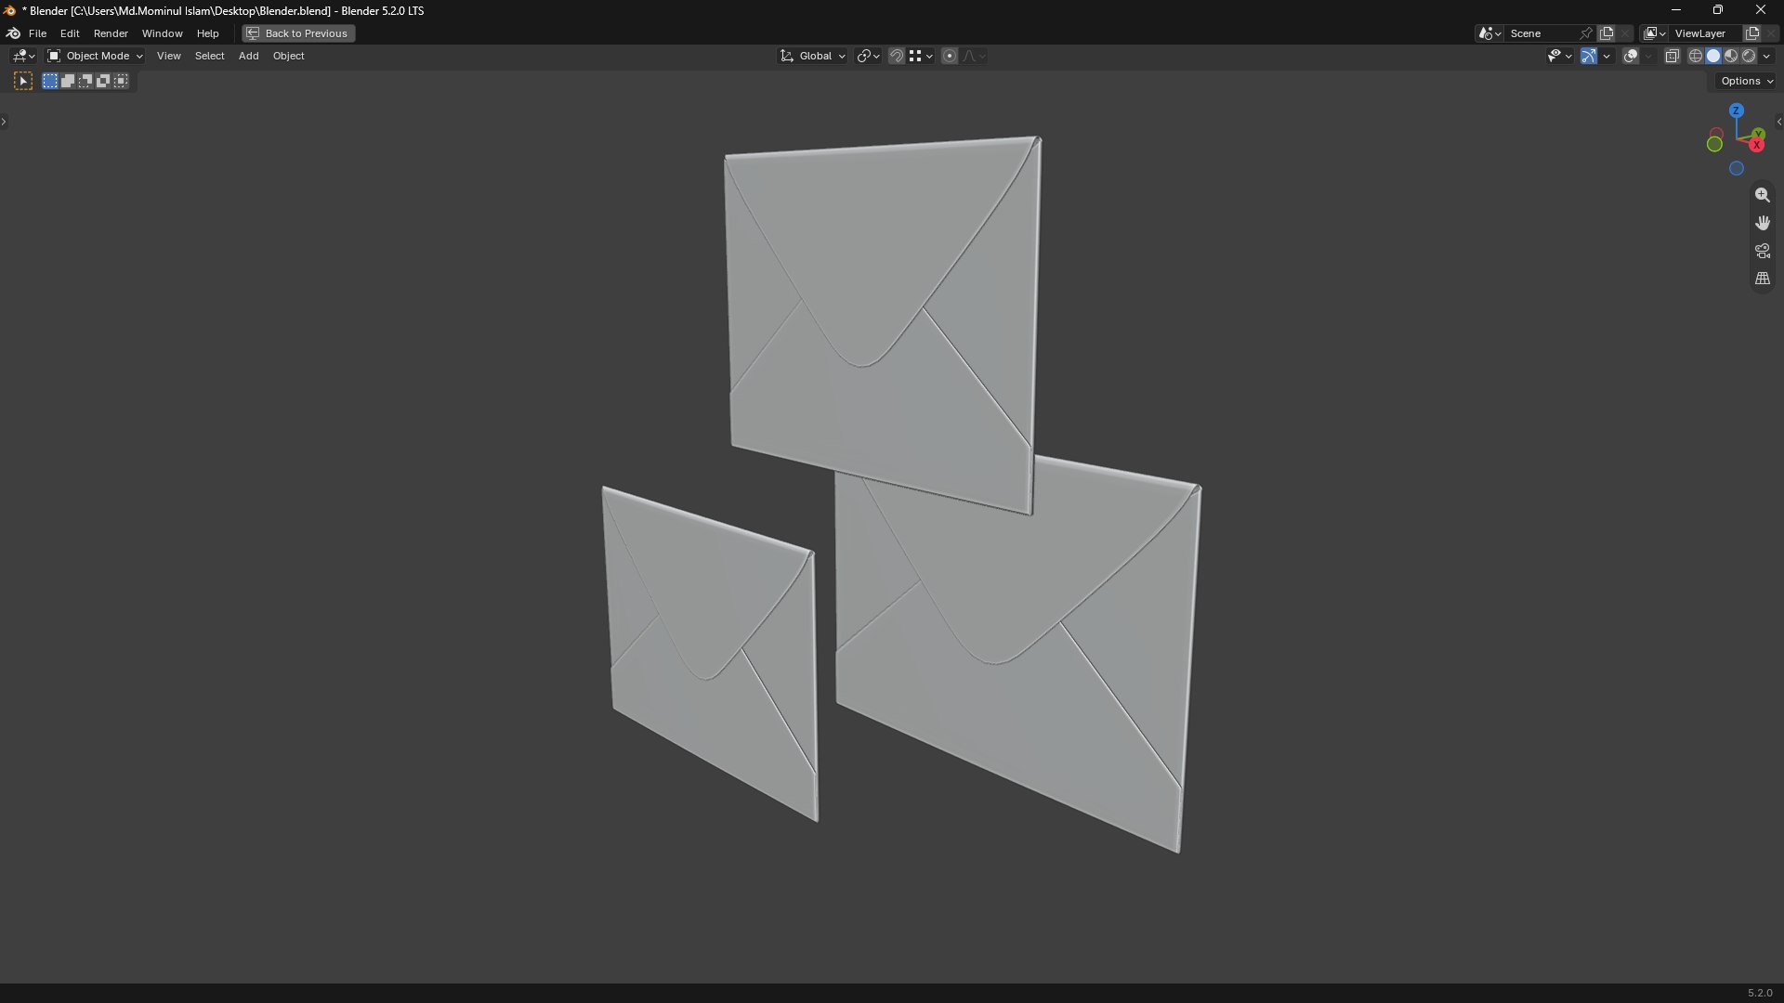Open snapping options dropdown

click(921, 57)
